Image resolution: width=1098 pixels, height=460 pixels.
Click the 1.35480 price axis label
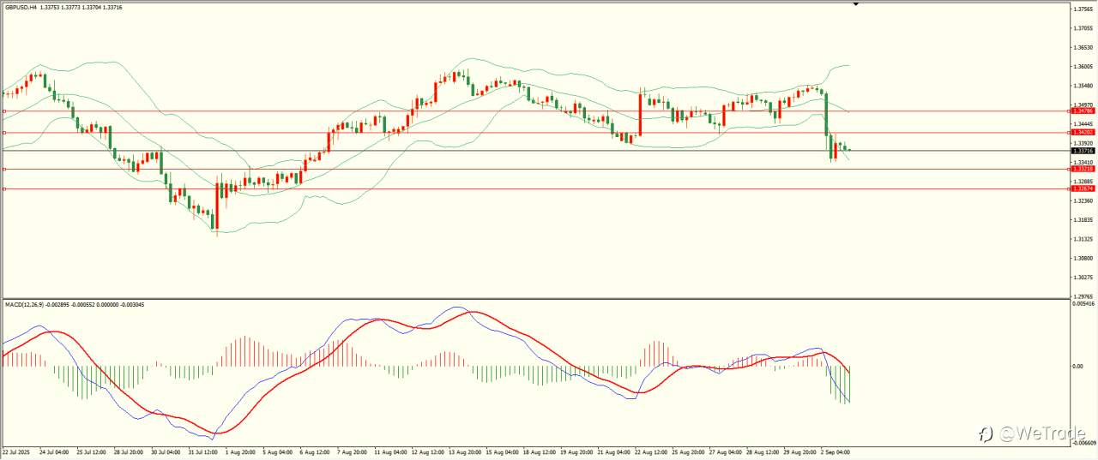tap(1083, 86)
